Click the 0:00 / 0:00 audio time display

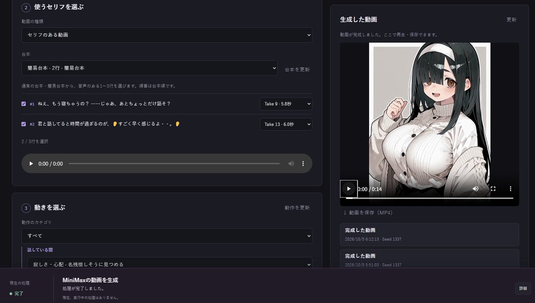point(50,164)
